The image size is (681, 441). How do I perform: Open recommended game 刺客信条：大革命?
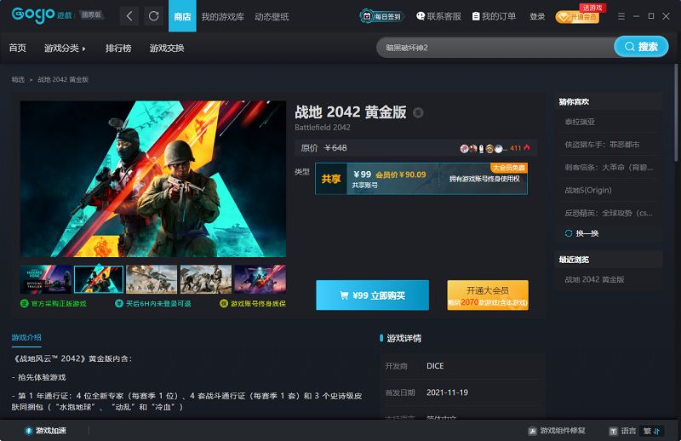pyautogui.click(x=609, y=168)
